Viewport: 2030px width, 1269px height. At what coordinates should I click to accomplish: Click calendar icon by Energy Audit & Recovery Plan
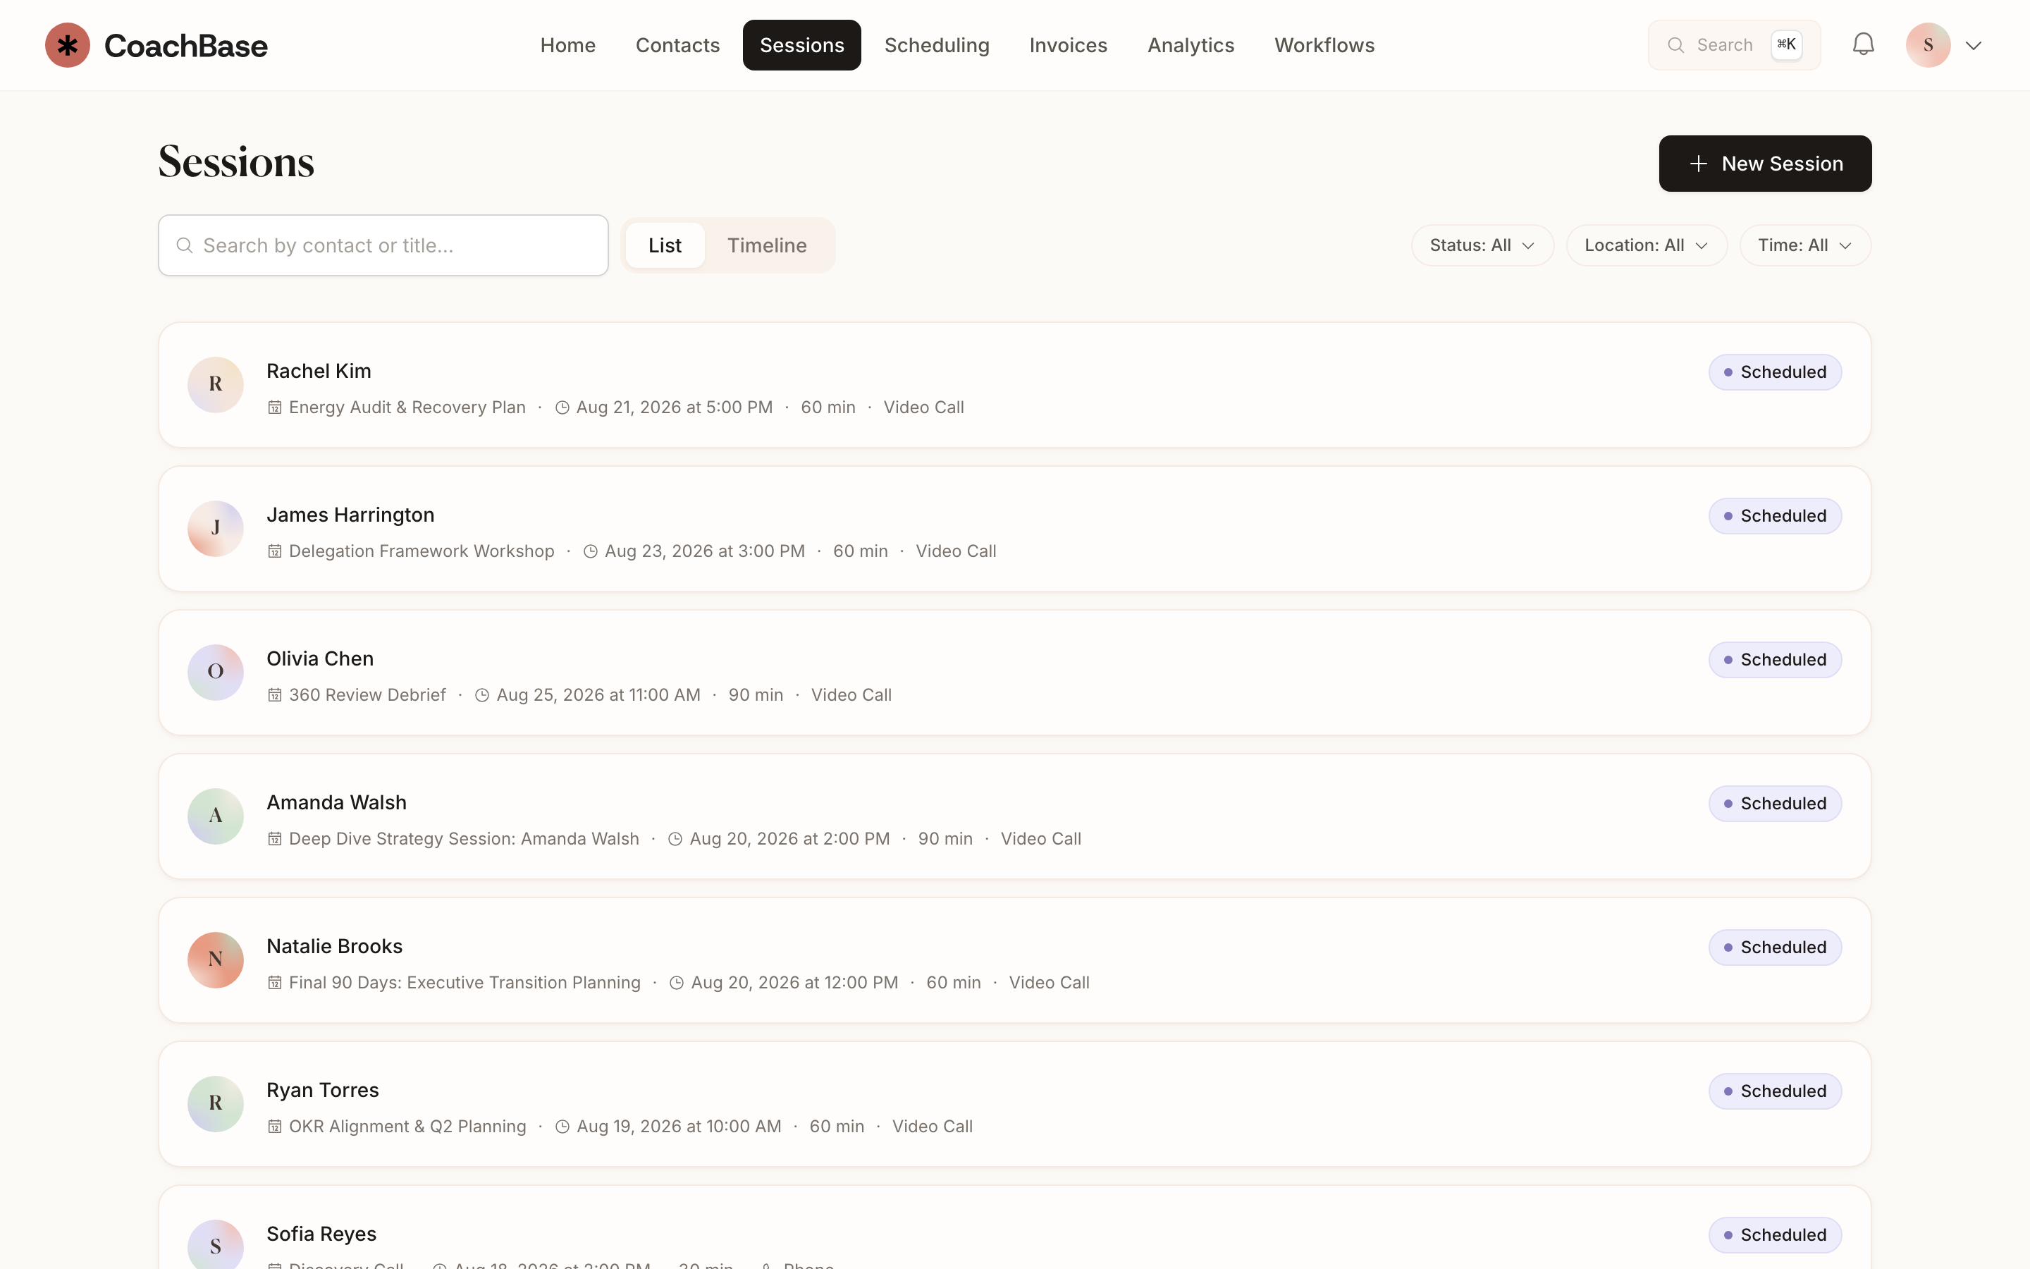point(274,407)
